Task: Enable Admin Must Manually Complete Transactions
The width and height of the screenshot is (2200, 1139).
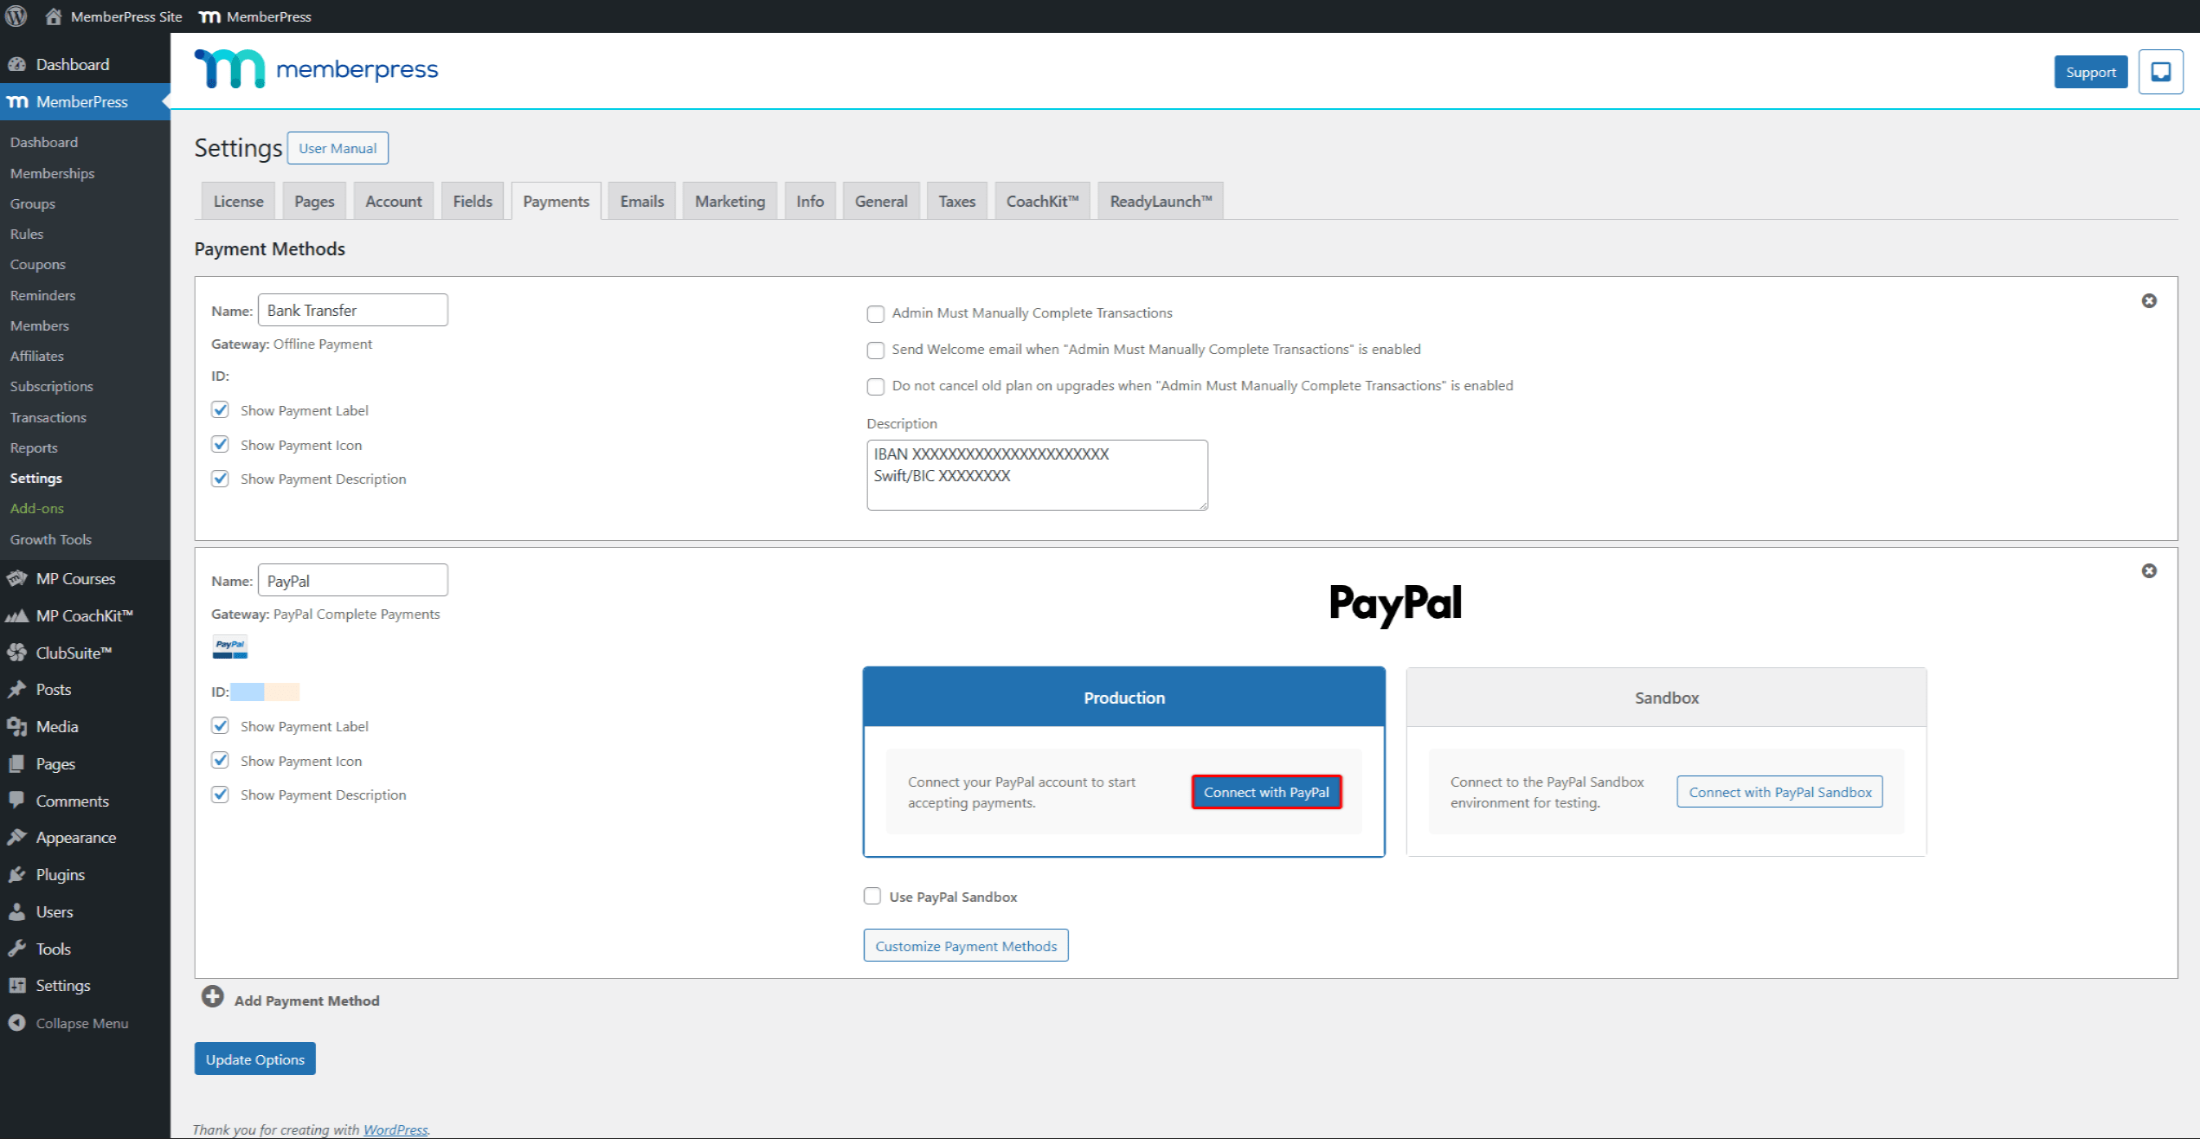Action: (x=875, y=313)
